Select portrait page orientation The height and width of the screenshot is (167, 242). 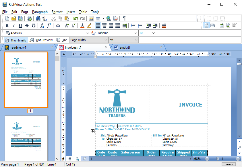206,25
